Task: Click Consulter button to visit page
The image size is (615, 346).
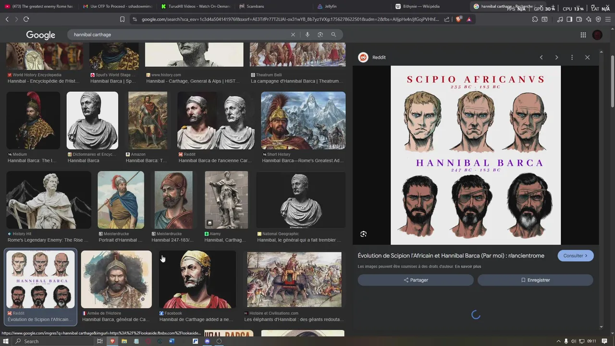Action: (x=576, y=256)
